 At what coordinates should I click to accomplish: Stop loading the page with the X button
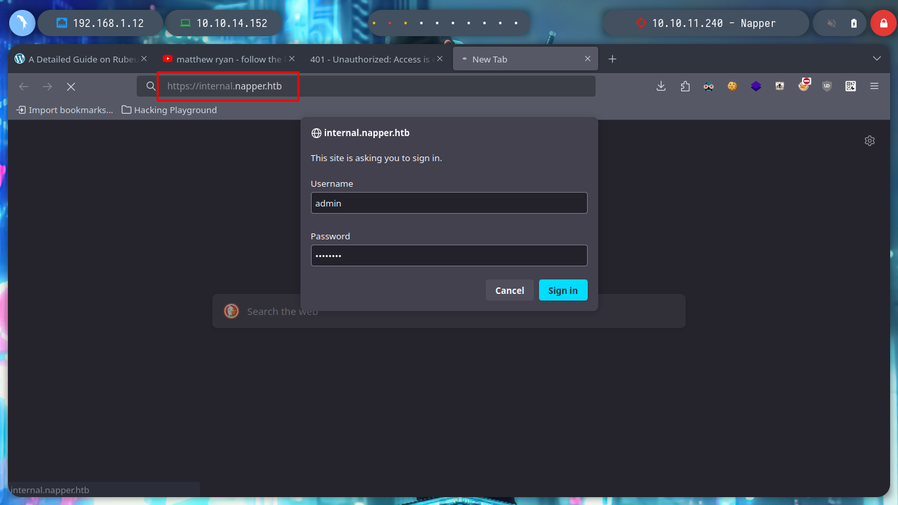point(71,86)
